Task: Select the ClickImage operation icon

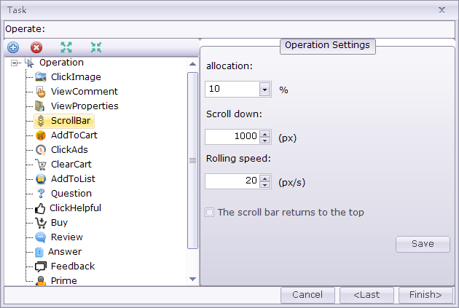Action: point(41,77)
